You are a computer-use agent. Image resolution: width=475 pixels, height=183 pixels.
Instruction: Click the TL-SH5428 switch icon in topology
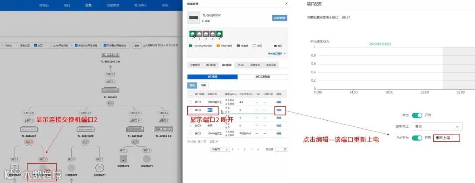110,90
